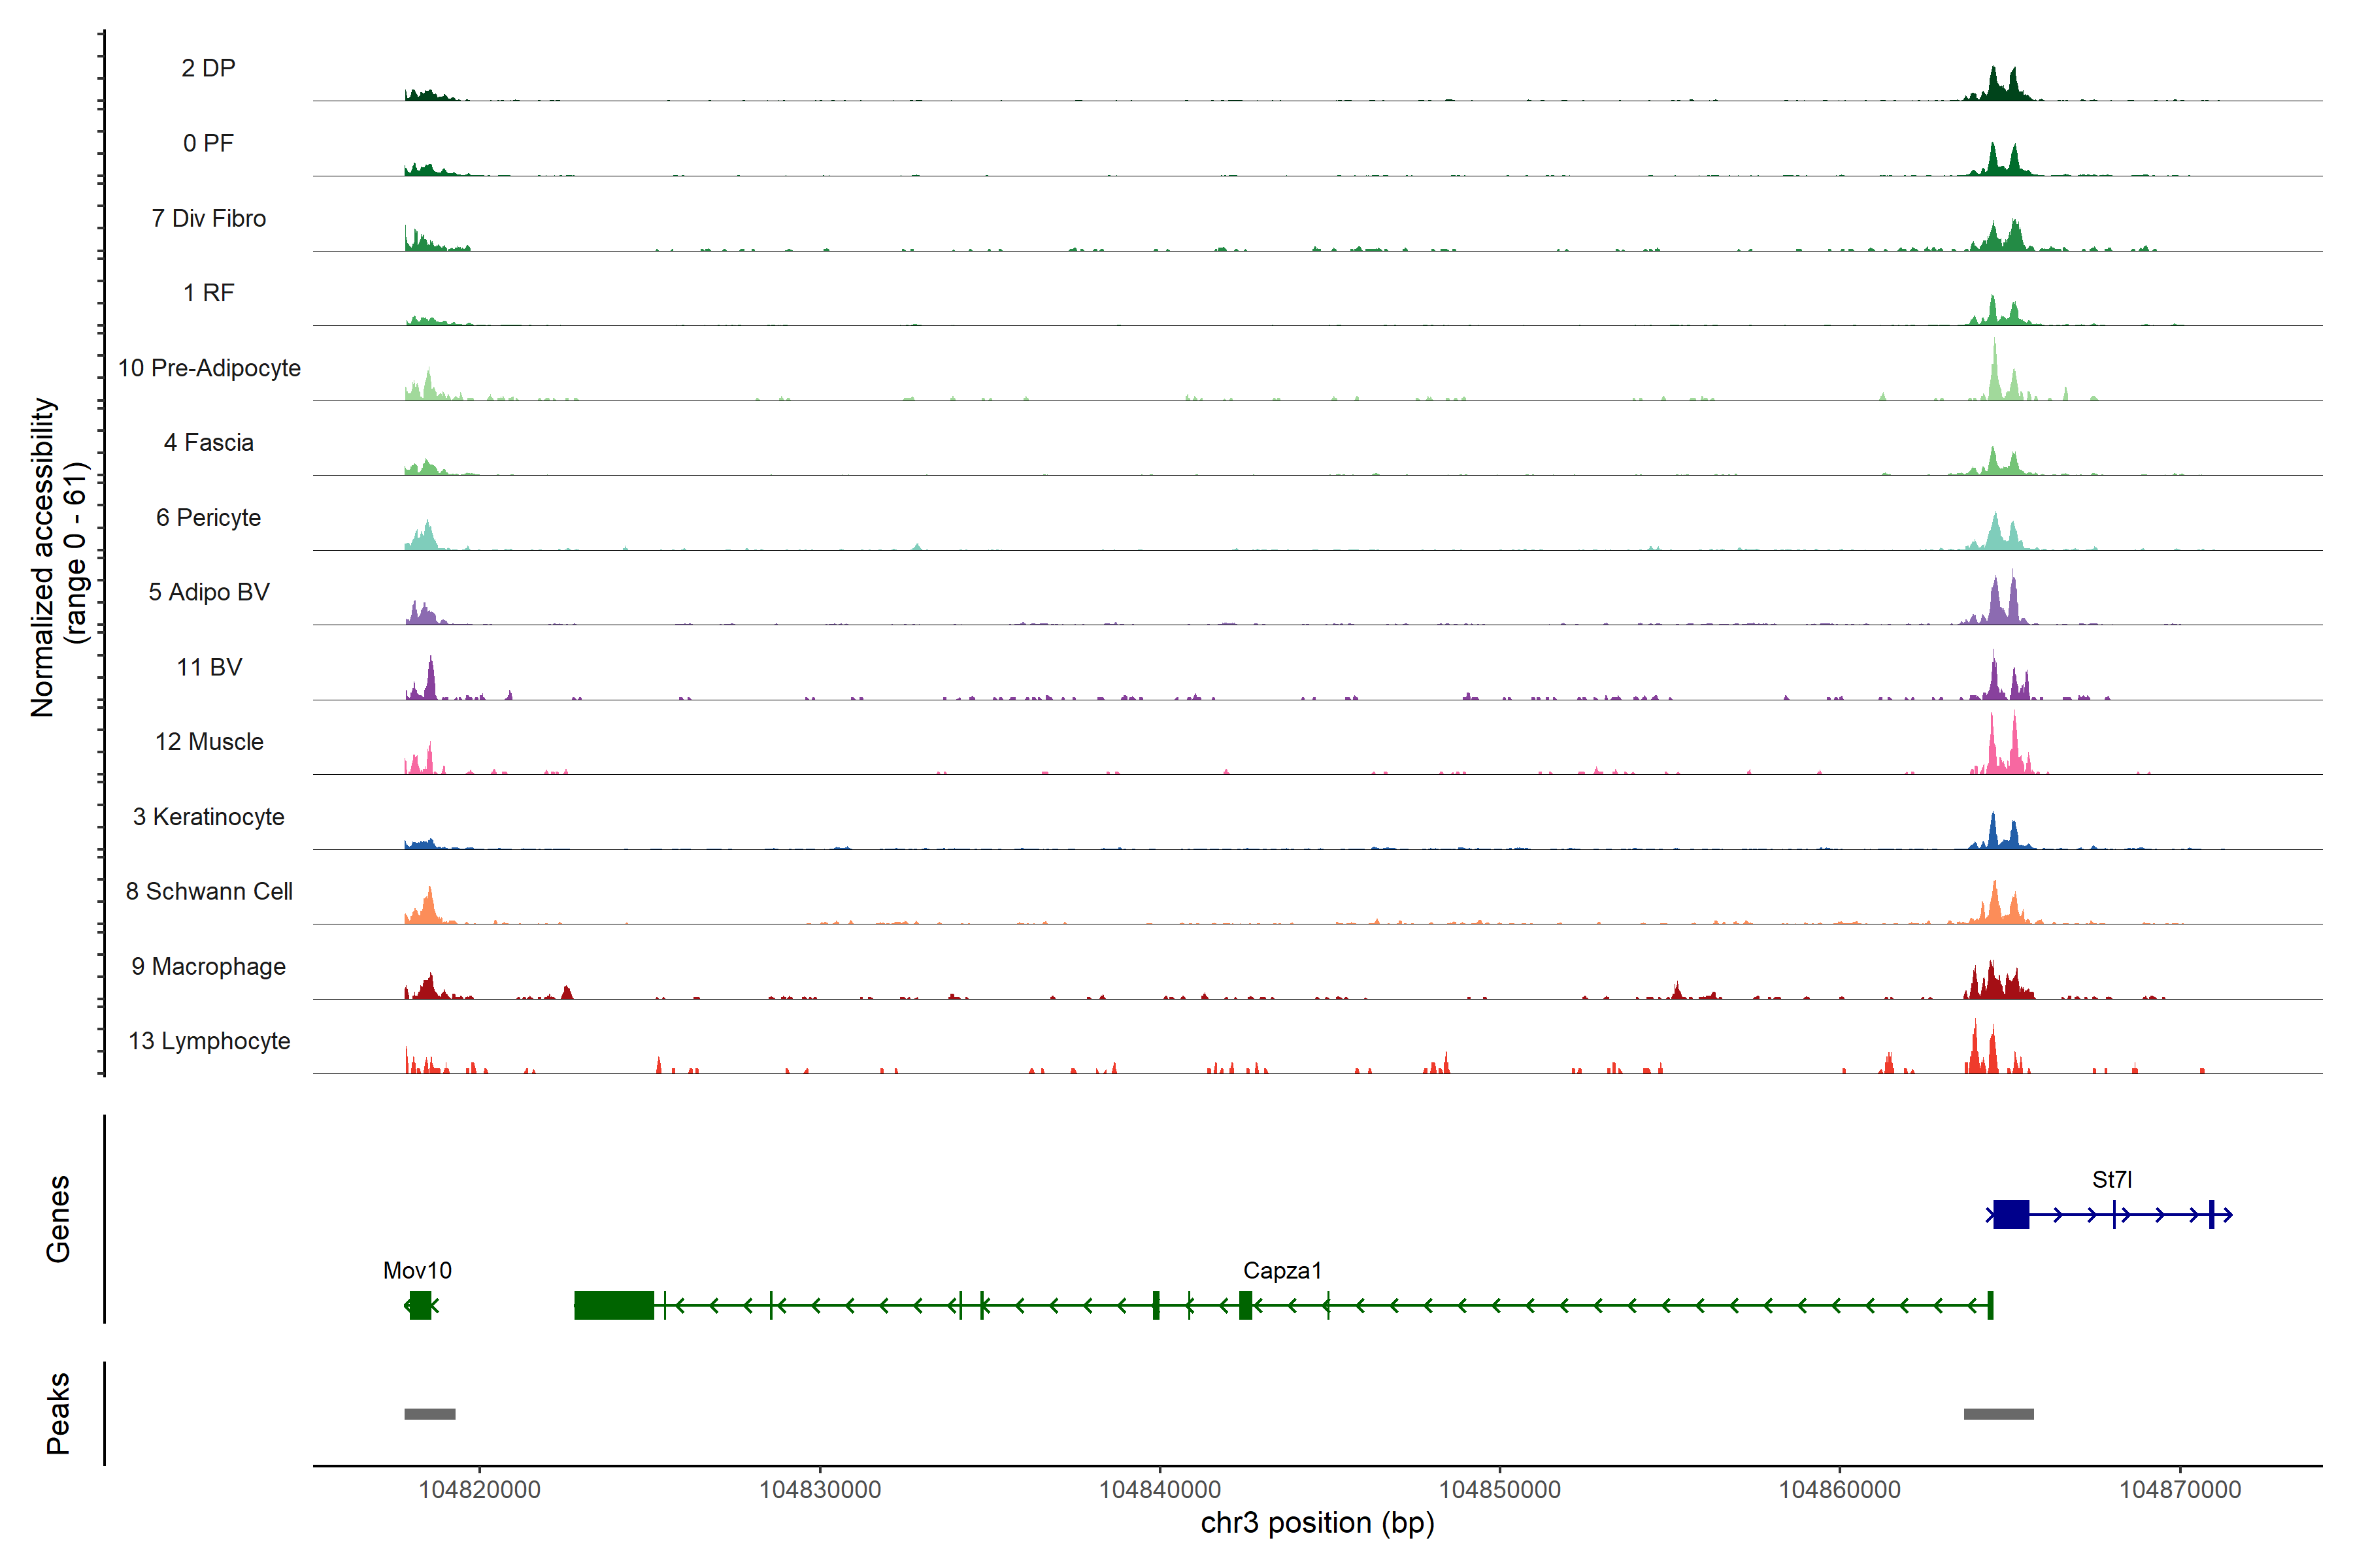Viewport: 2353px width, 1568px height.
Task: Click the 6 Pericyte teal left peak
Action: click(427, 536)
